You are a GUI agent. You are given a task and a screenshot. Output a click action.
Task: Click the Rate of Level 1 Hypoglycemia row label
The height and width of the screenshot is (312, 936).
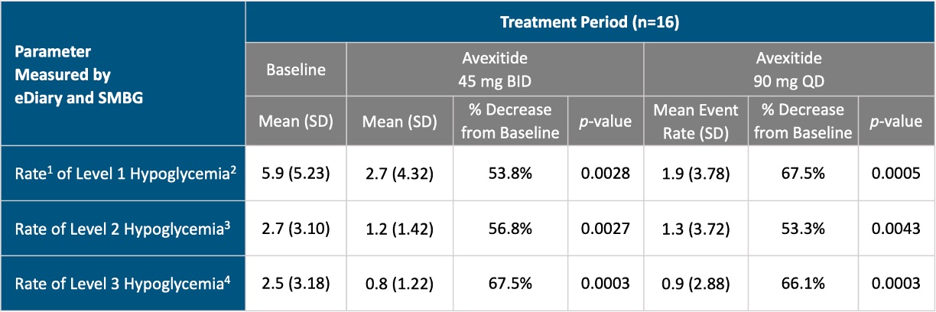click(123, 174)
